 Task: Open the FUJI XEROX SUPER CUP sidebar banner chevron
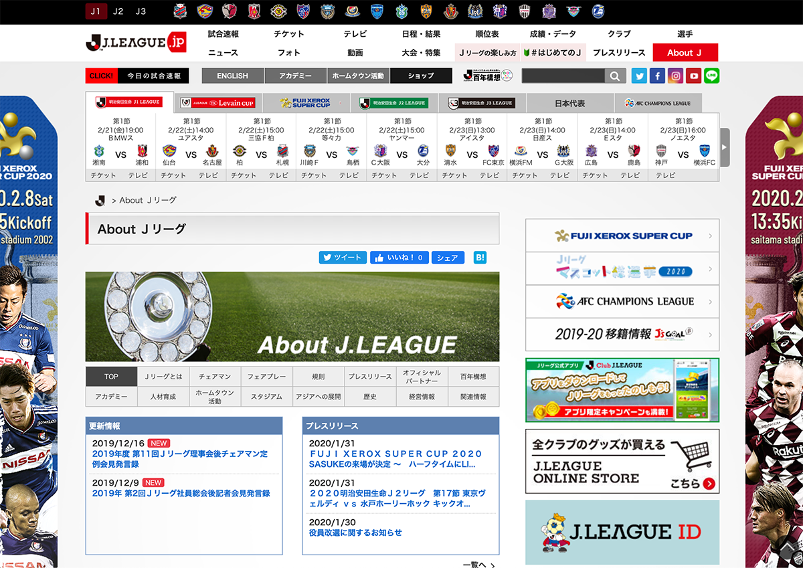[x=710, y=236]
